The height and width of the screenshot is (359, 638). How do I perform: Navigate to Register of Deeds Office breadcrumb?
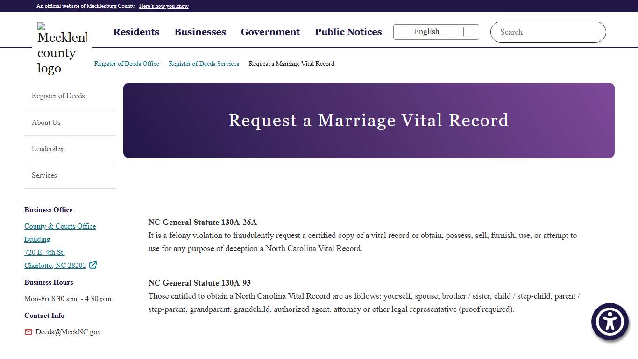pos(127,64)
